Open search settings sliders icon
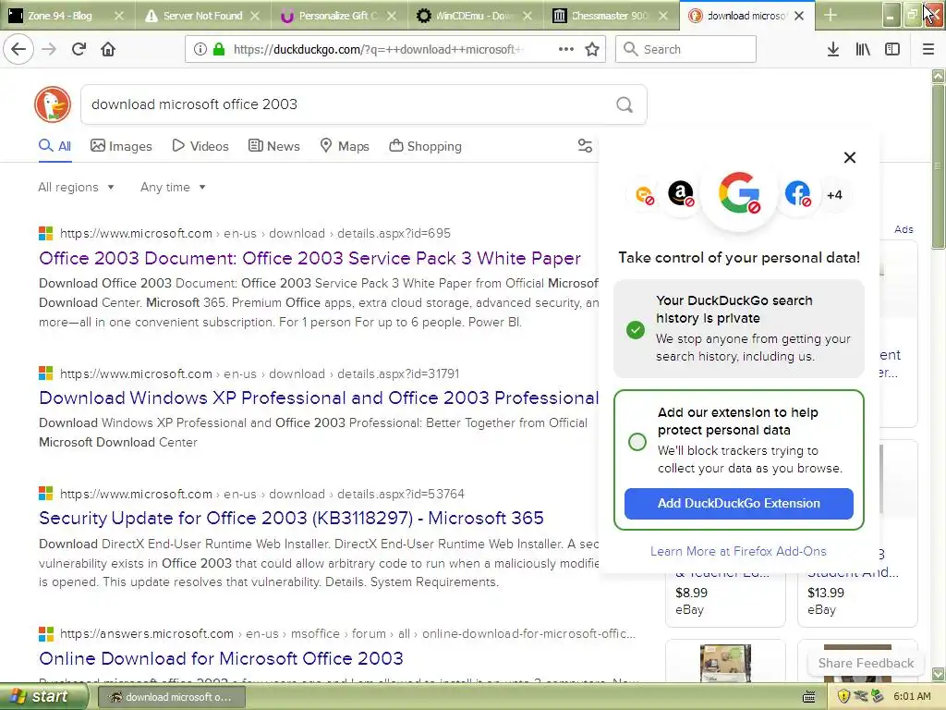 tap(585, 145)
